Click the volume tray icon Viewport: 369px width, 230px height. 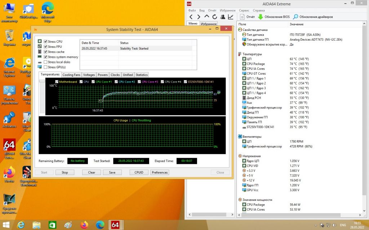(x=334, y=225)
